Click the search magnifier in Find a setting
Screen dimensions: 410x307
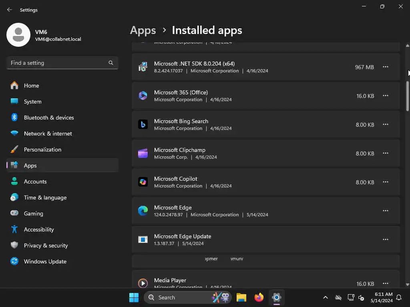pos(111,63)
